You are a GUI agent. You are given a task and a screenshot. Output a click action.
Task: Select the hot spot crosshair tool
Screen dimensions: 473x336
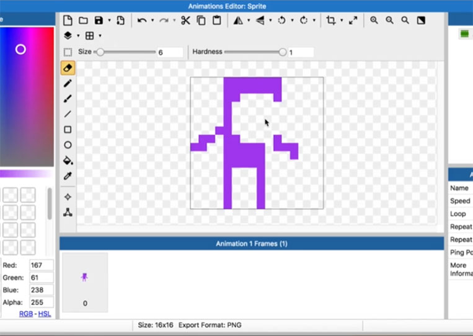pos(68,197)
